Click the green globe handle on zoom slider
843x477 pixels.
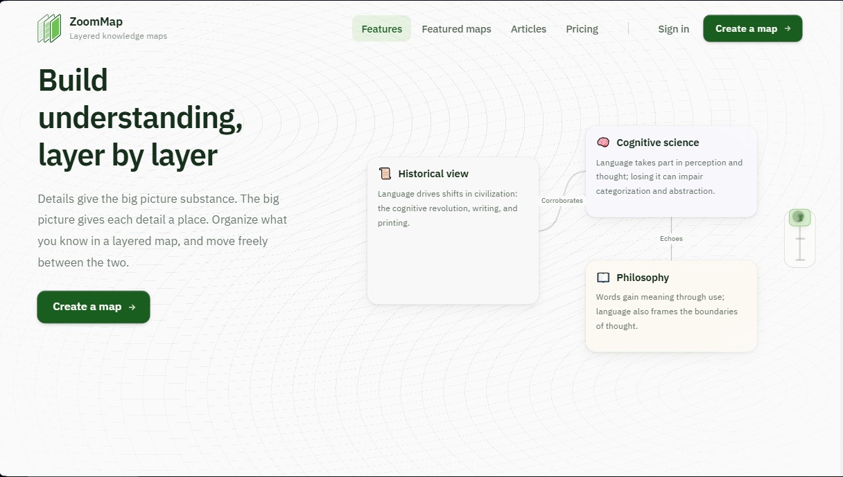800,217
